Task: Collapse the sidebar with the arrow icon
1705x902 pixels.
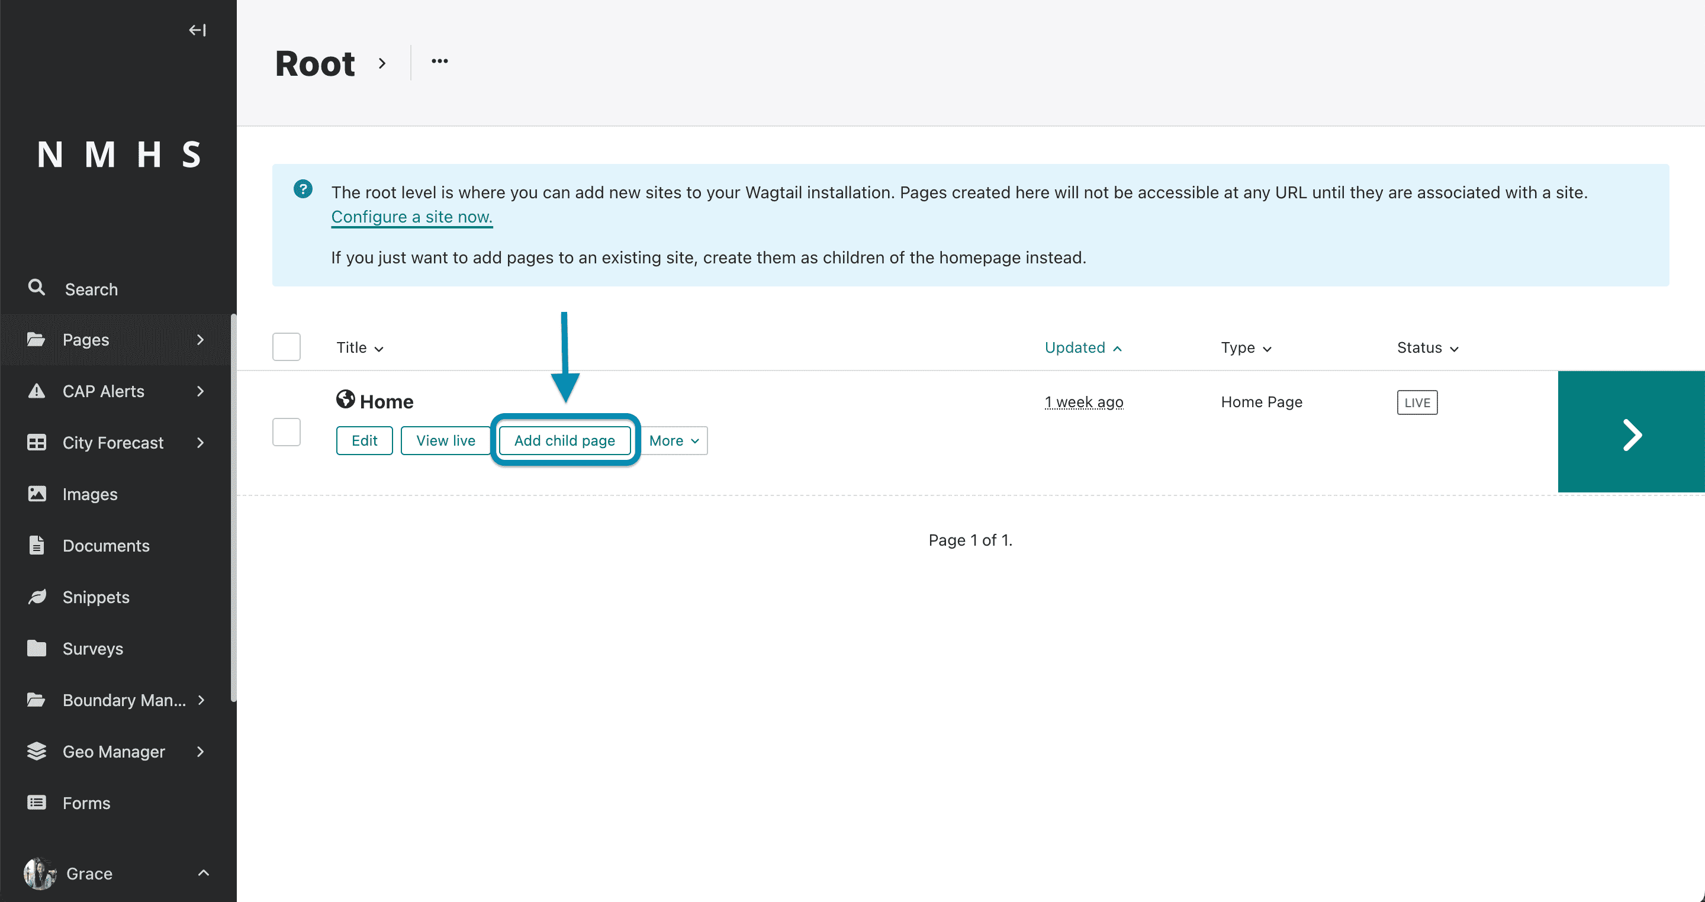Action: click(x=197, y=30)
